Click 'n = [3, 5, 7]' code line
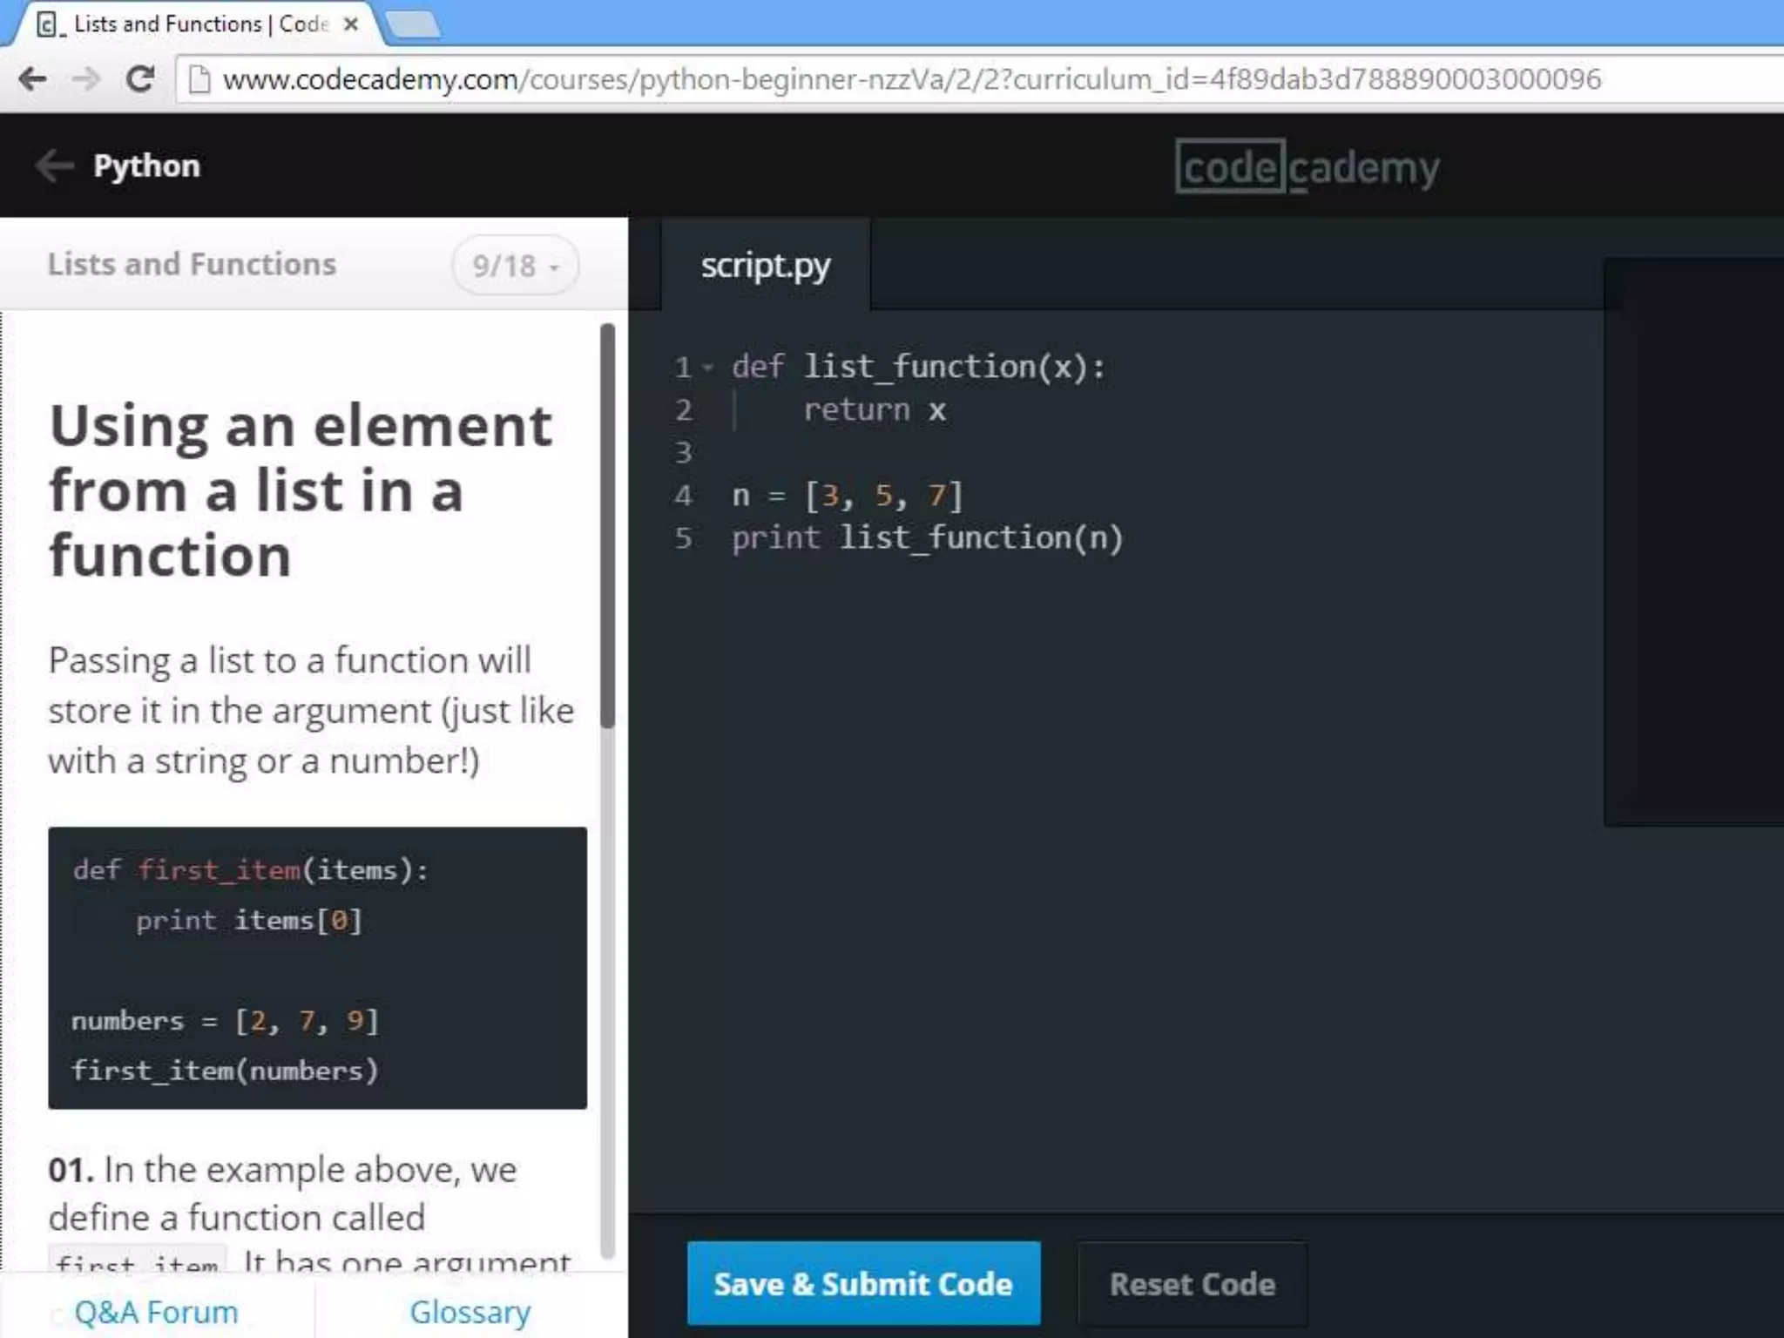The width and height of the screenshot is (1784, 1338). tap(847, 495)
